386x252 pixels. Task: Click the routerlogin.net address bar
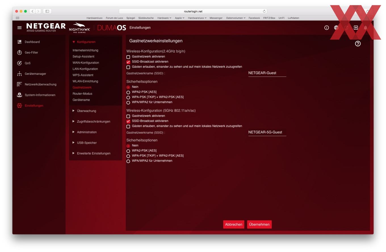tap(193, 11)
